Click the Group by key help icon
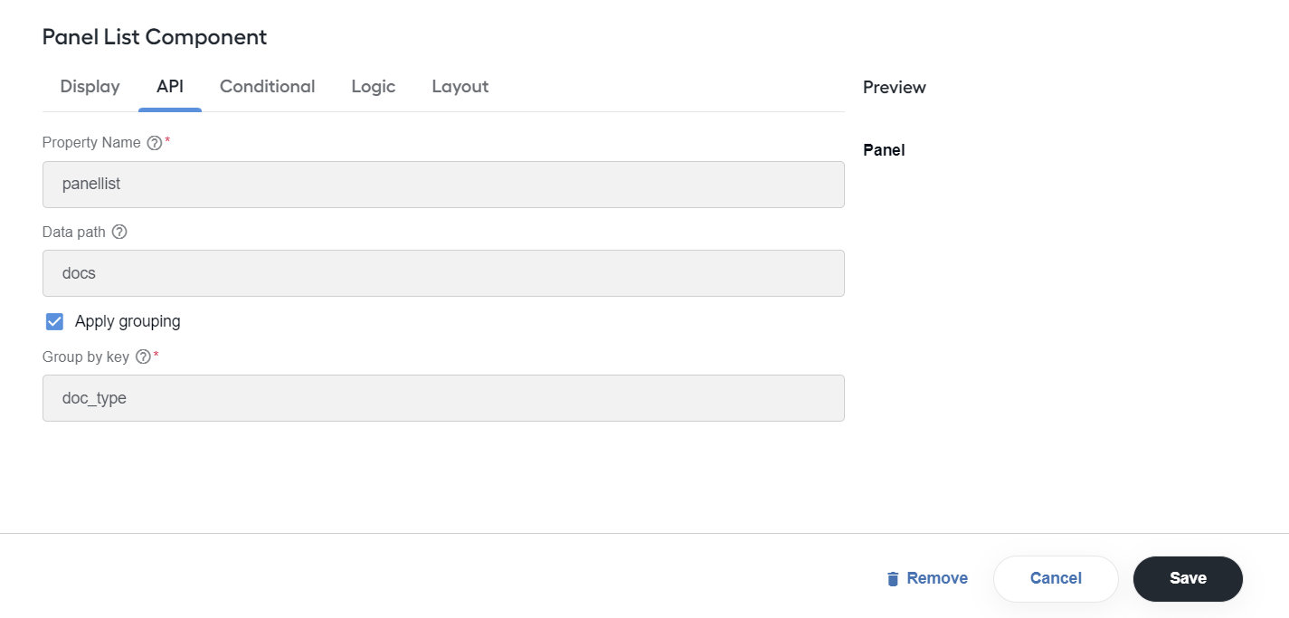Screen dimensions: 1289x618 [x=143, y=357]
